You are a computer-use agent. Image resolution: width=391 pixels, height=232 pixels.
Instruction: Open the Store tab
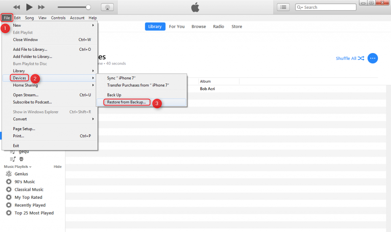tap(237, 27)
